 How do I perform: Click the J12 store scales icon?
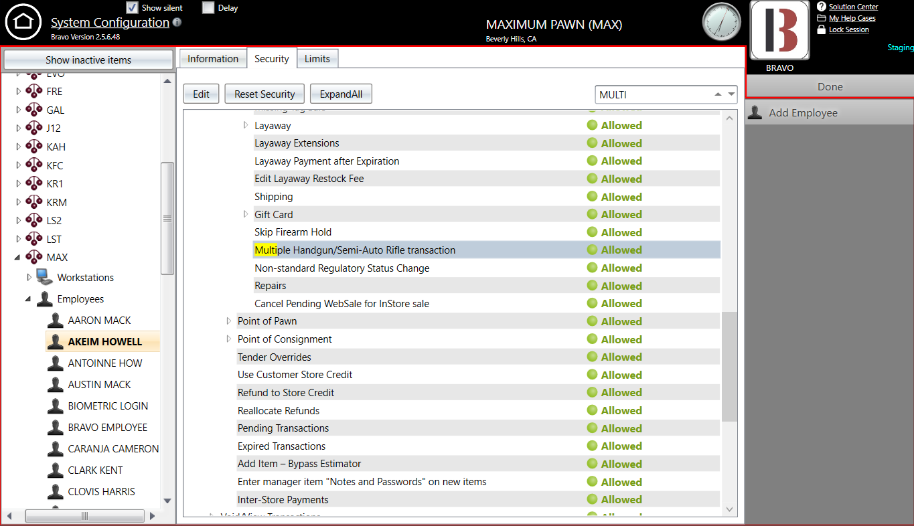[x=34, y=128]
